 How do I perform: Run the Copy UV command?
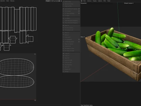tap(71, 53)
